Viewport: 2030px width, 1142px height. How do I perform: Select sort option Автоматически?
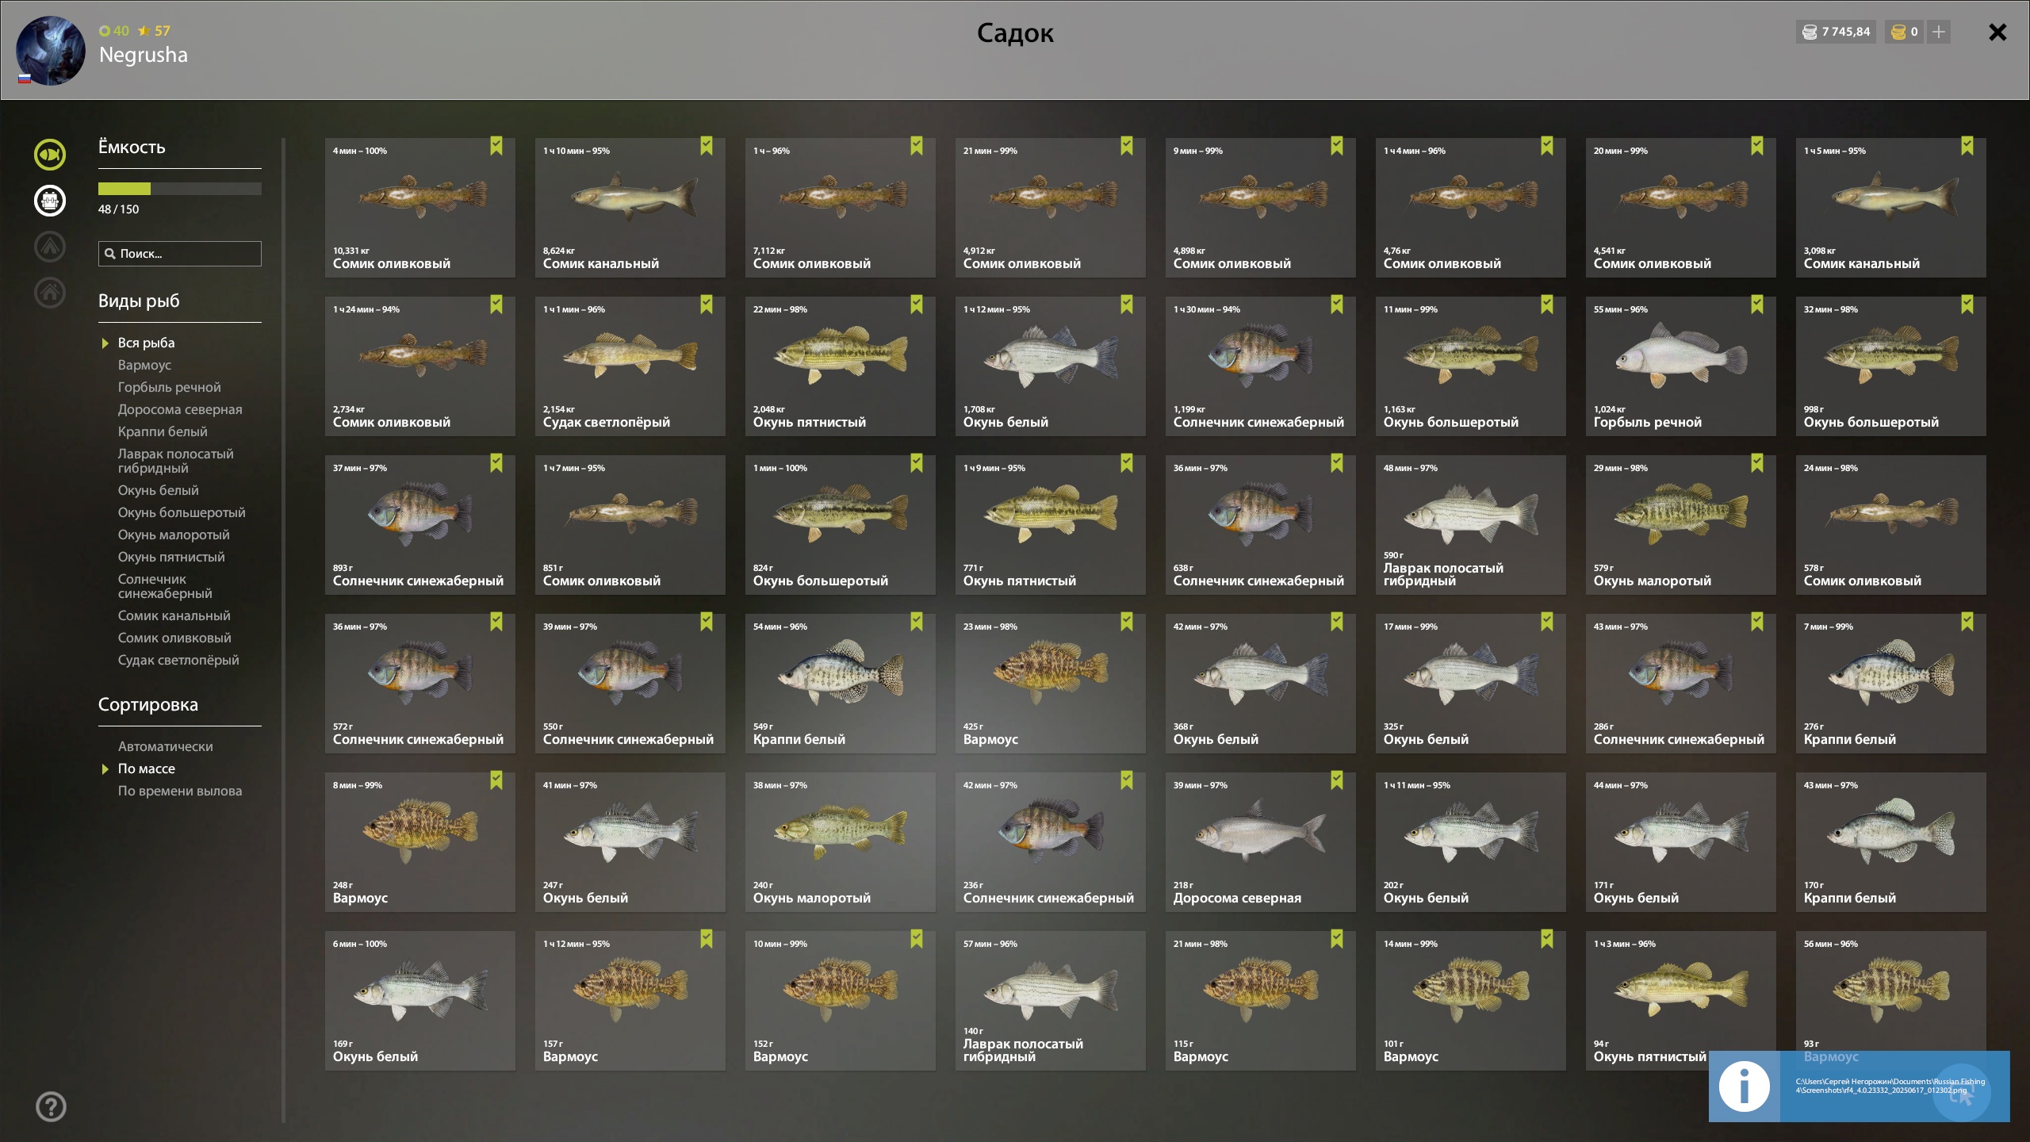coord(166,746)
